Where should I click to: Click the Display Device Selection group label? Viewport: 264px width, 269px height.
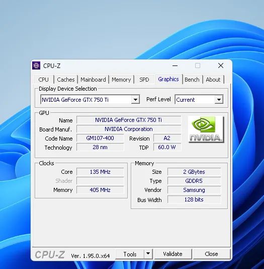tap(68, 89)
